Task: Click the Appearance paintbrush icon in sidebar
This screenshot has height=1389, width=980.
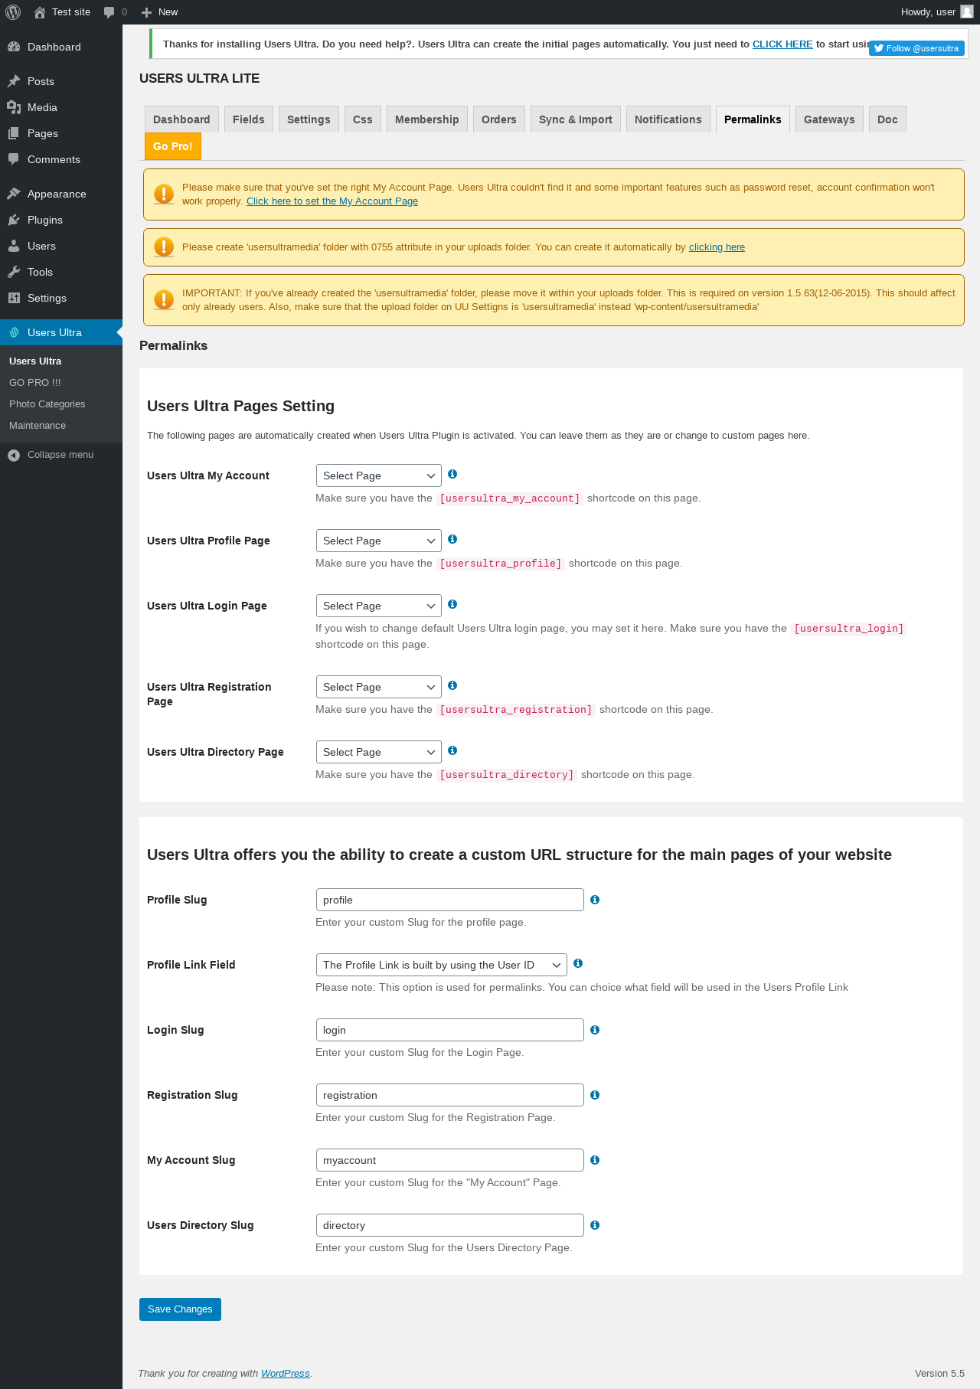Action: [14, 194]
